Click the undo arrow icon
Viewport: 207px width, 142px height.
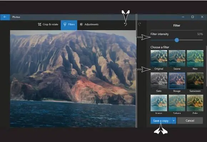[125, 24]
